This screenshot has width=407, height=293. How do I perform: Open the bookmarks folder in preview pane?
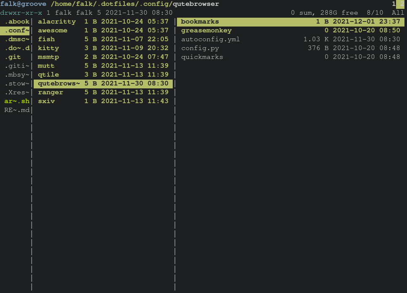[200, 21]
